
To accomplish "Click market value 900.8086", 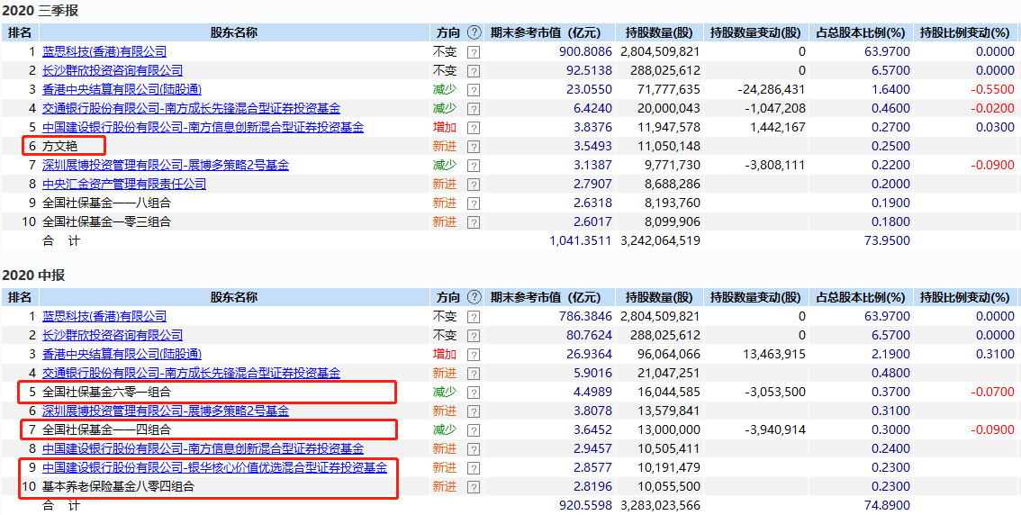I will coord(585,51).
